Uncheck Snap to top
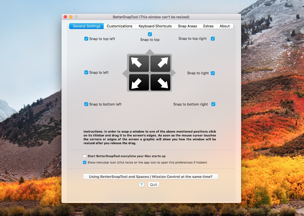304x216 pixels. (x=150, y=34)
